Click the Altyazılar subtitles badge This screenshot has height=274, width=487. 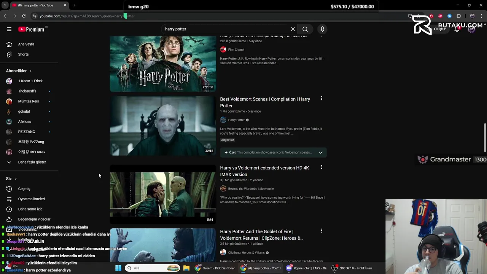click(228, 140)
